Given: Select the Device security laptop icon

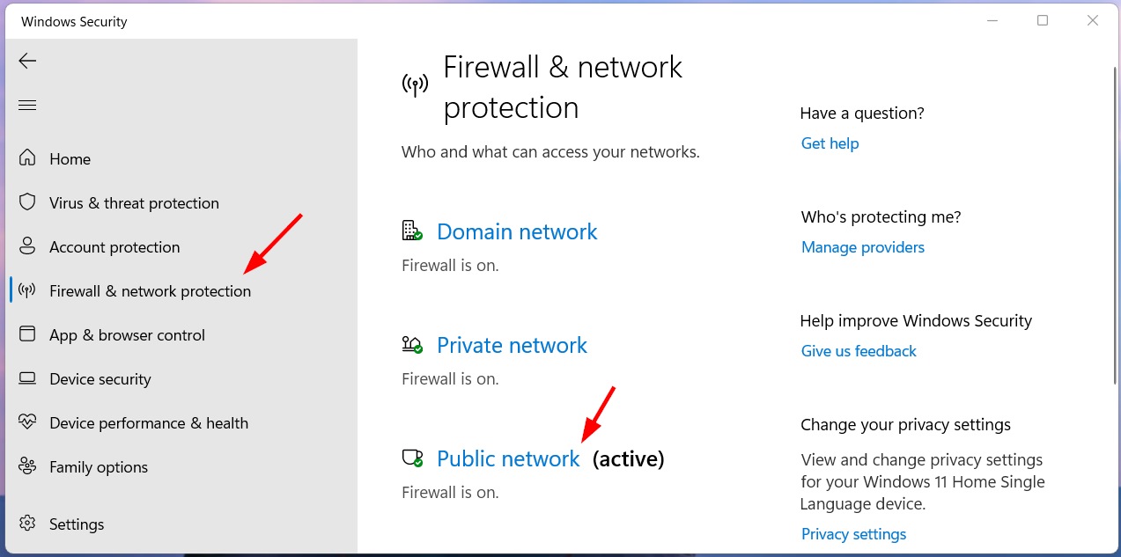Looking at the screenshot, I should (x=27, y=378).
